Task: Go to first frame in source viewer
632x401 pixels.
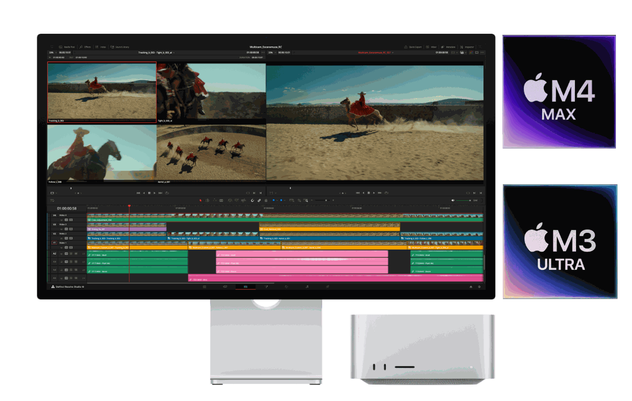Action: pos(138,193)
